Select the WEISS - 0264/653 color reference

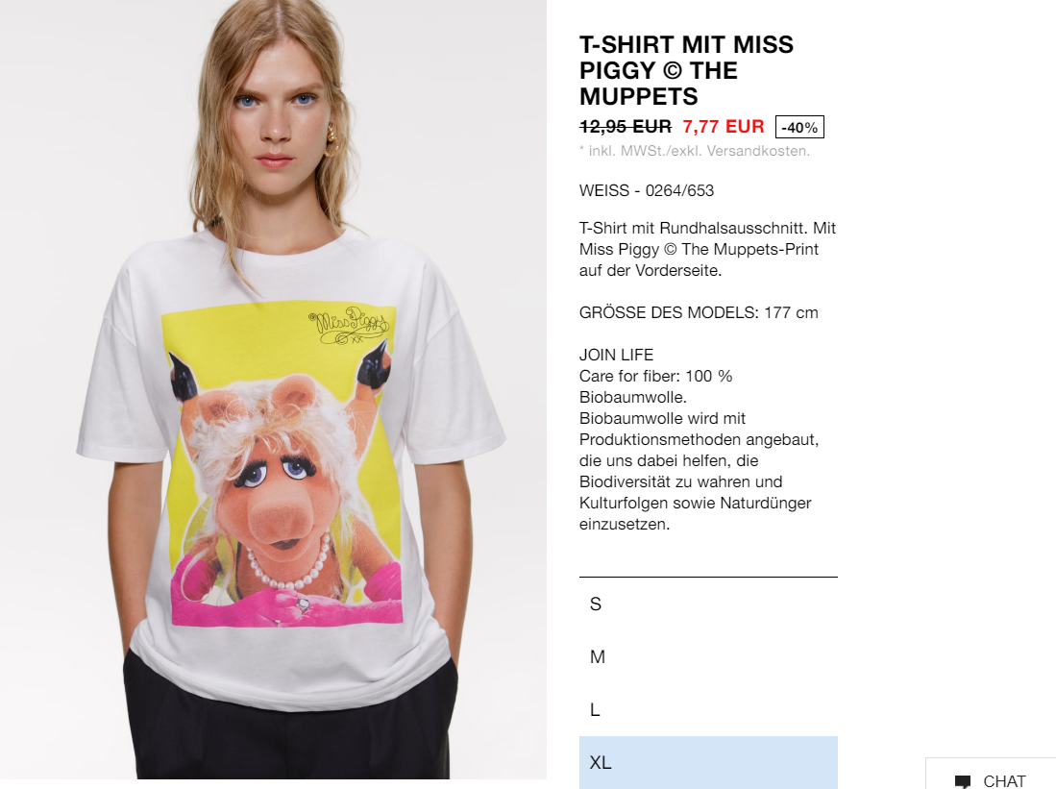coord(647,190)
